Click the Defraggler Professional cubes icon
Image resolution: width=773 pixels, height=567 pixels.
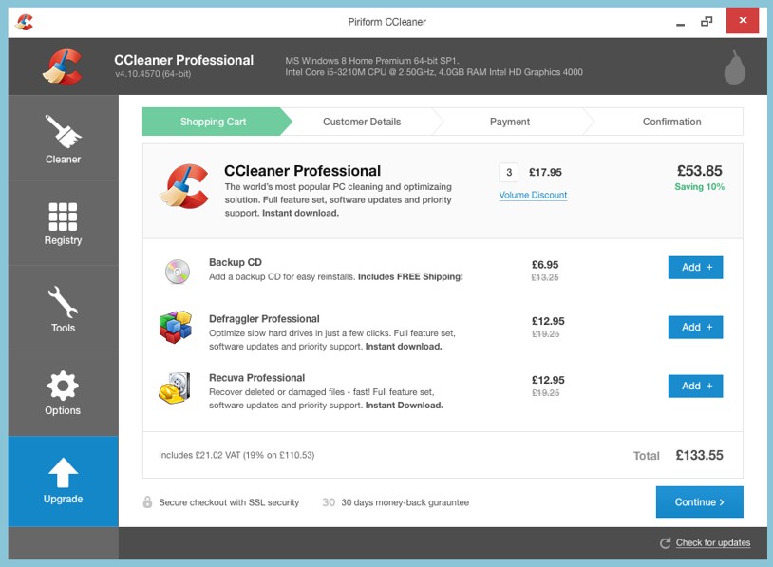pyautogui.click(x=176, y=327)
